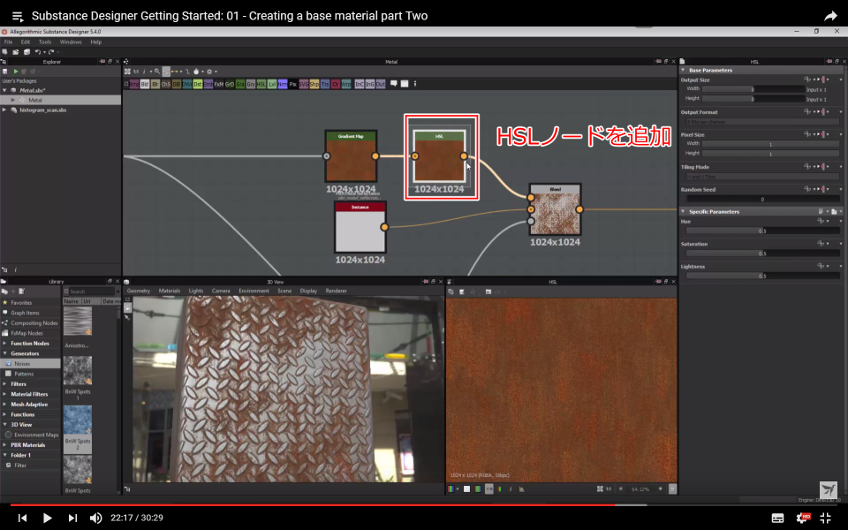Screen dimensions: 848x530
Task: Play the paused video
Action: tap(47, 518)
